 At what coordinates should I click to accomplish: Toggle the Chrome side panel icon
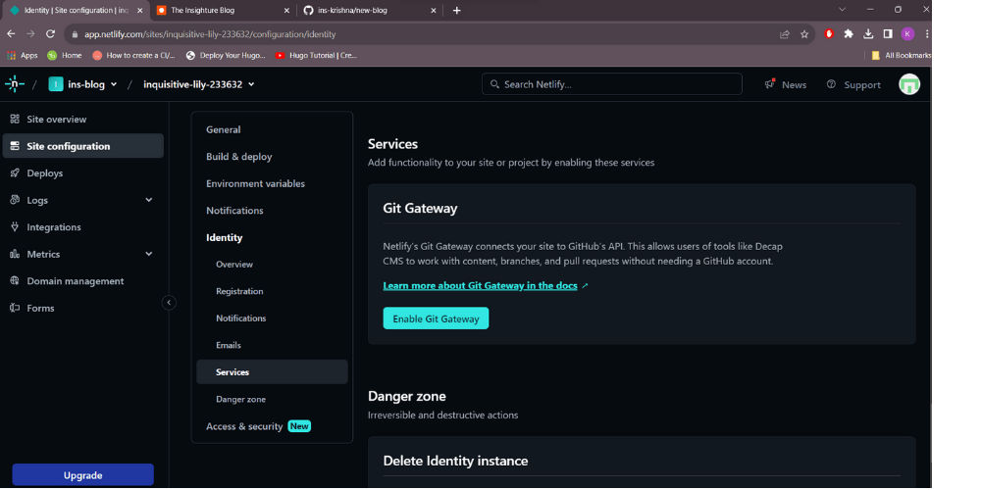[x=888, y=33]
